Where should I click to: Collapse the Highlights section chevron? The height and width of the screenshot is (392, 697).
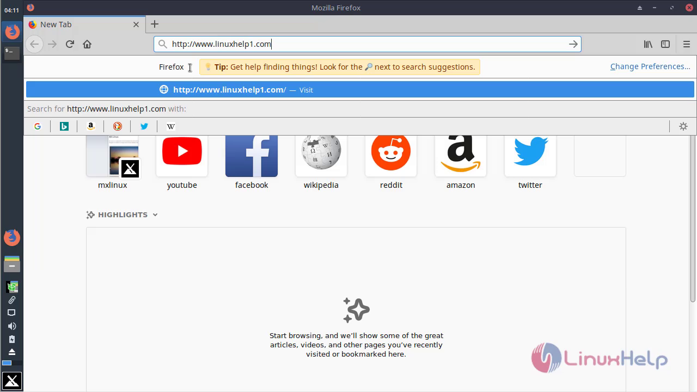coord(155,215)
